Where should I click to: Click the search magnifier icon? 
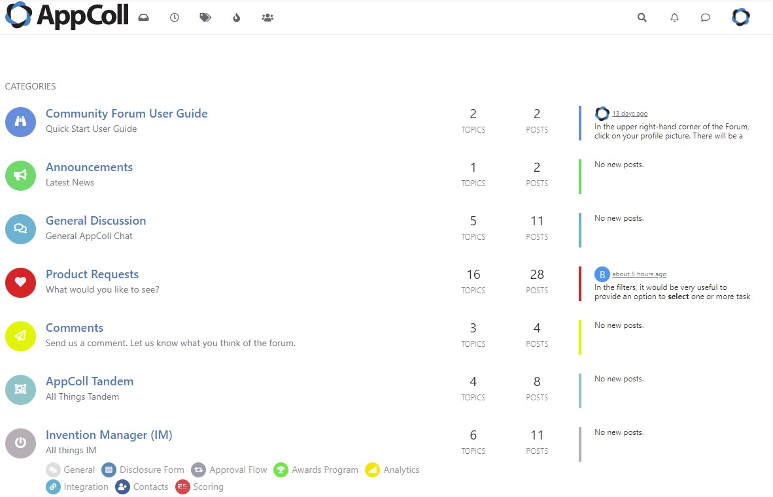coord(642,18)
